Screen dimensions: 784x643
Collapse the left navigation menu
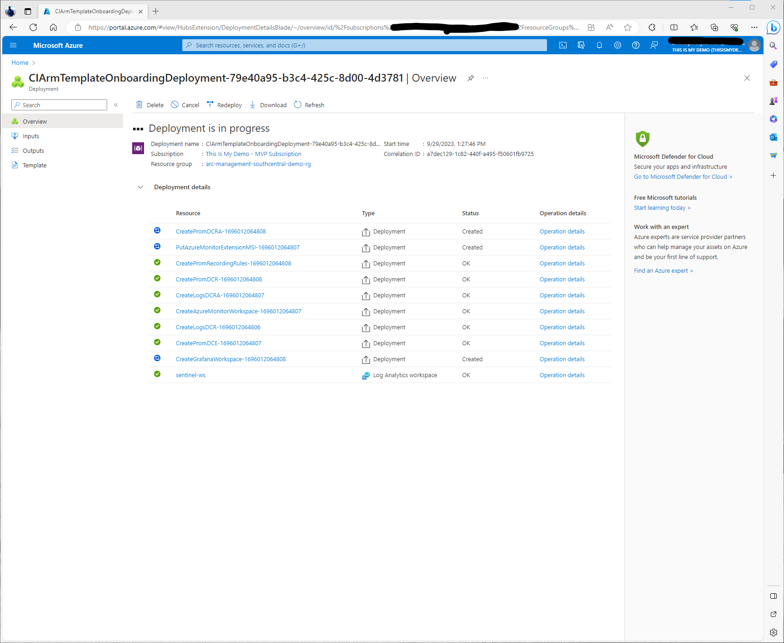coord(116,105)
